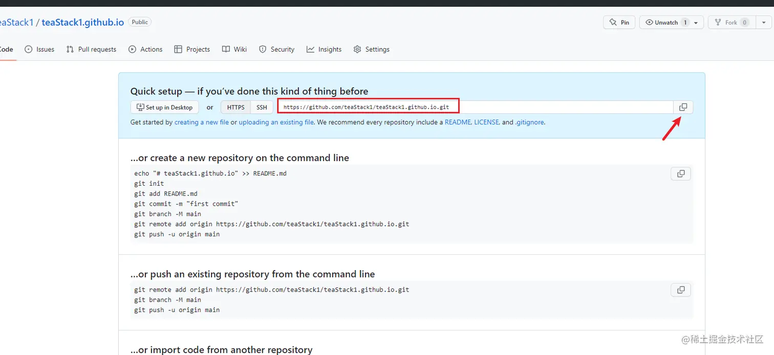The height and width of the screenshot is (355, 774).
Task: Click the repository URL input field
Action: pos(475,107)
